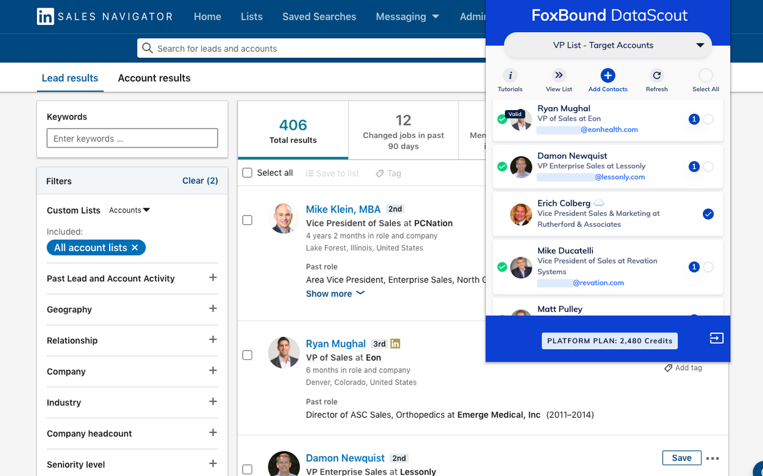Click Mike Ducatelli's blue count badge
Image resolution: width=763 pixels, height=476 pixels.
(x=694, y=267)
